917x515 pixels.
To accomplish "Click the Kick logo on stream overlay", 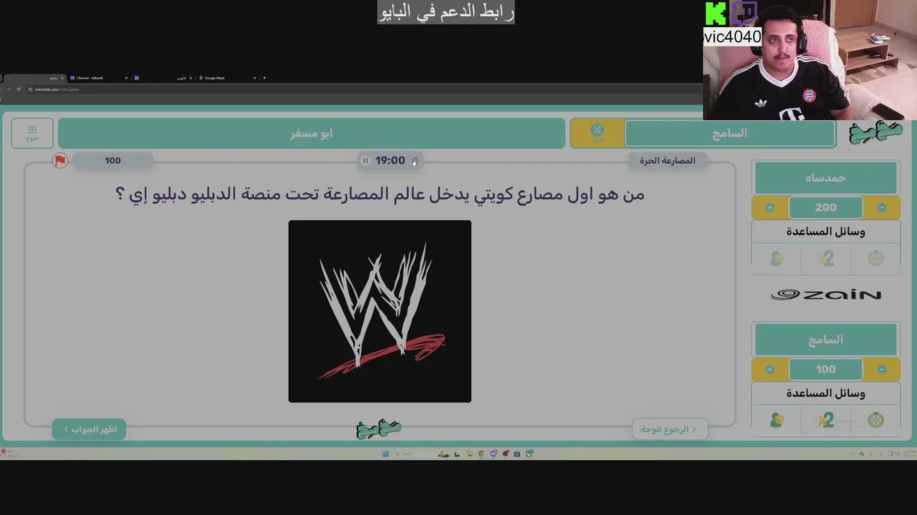I will (716, 13).
